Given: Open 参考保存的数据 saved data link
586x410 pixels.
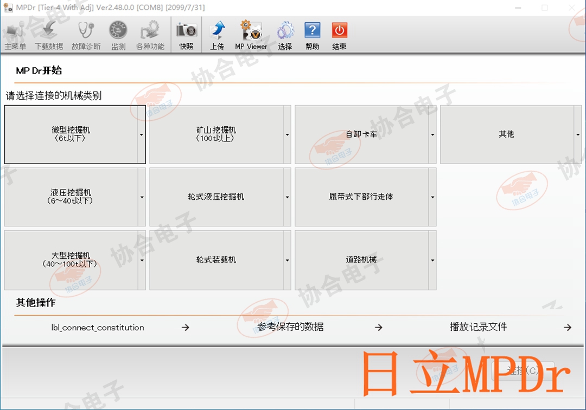Looking at the screenshot, I should [x=290, y=327].
